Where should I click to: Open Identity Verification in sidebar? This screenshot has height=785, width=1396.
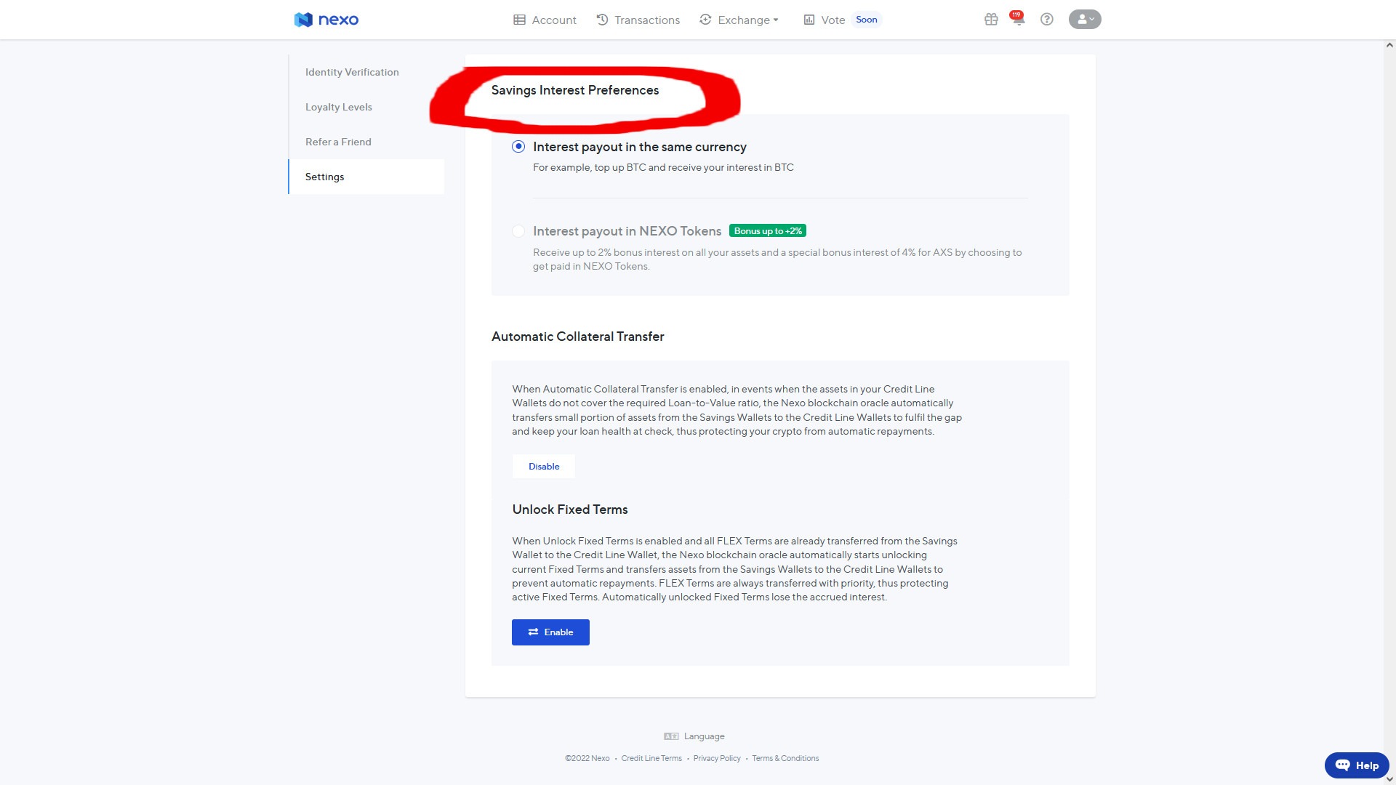tap(352, 72)
